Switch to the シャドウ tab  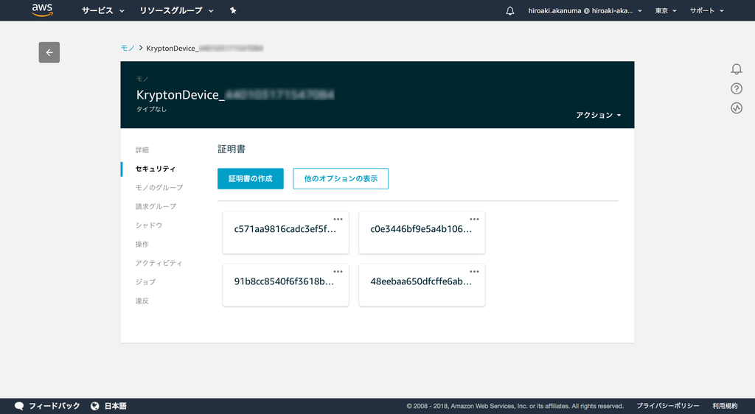click(149, 225)
